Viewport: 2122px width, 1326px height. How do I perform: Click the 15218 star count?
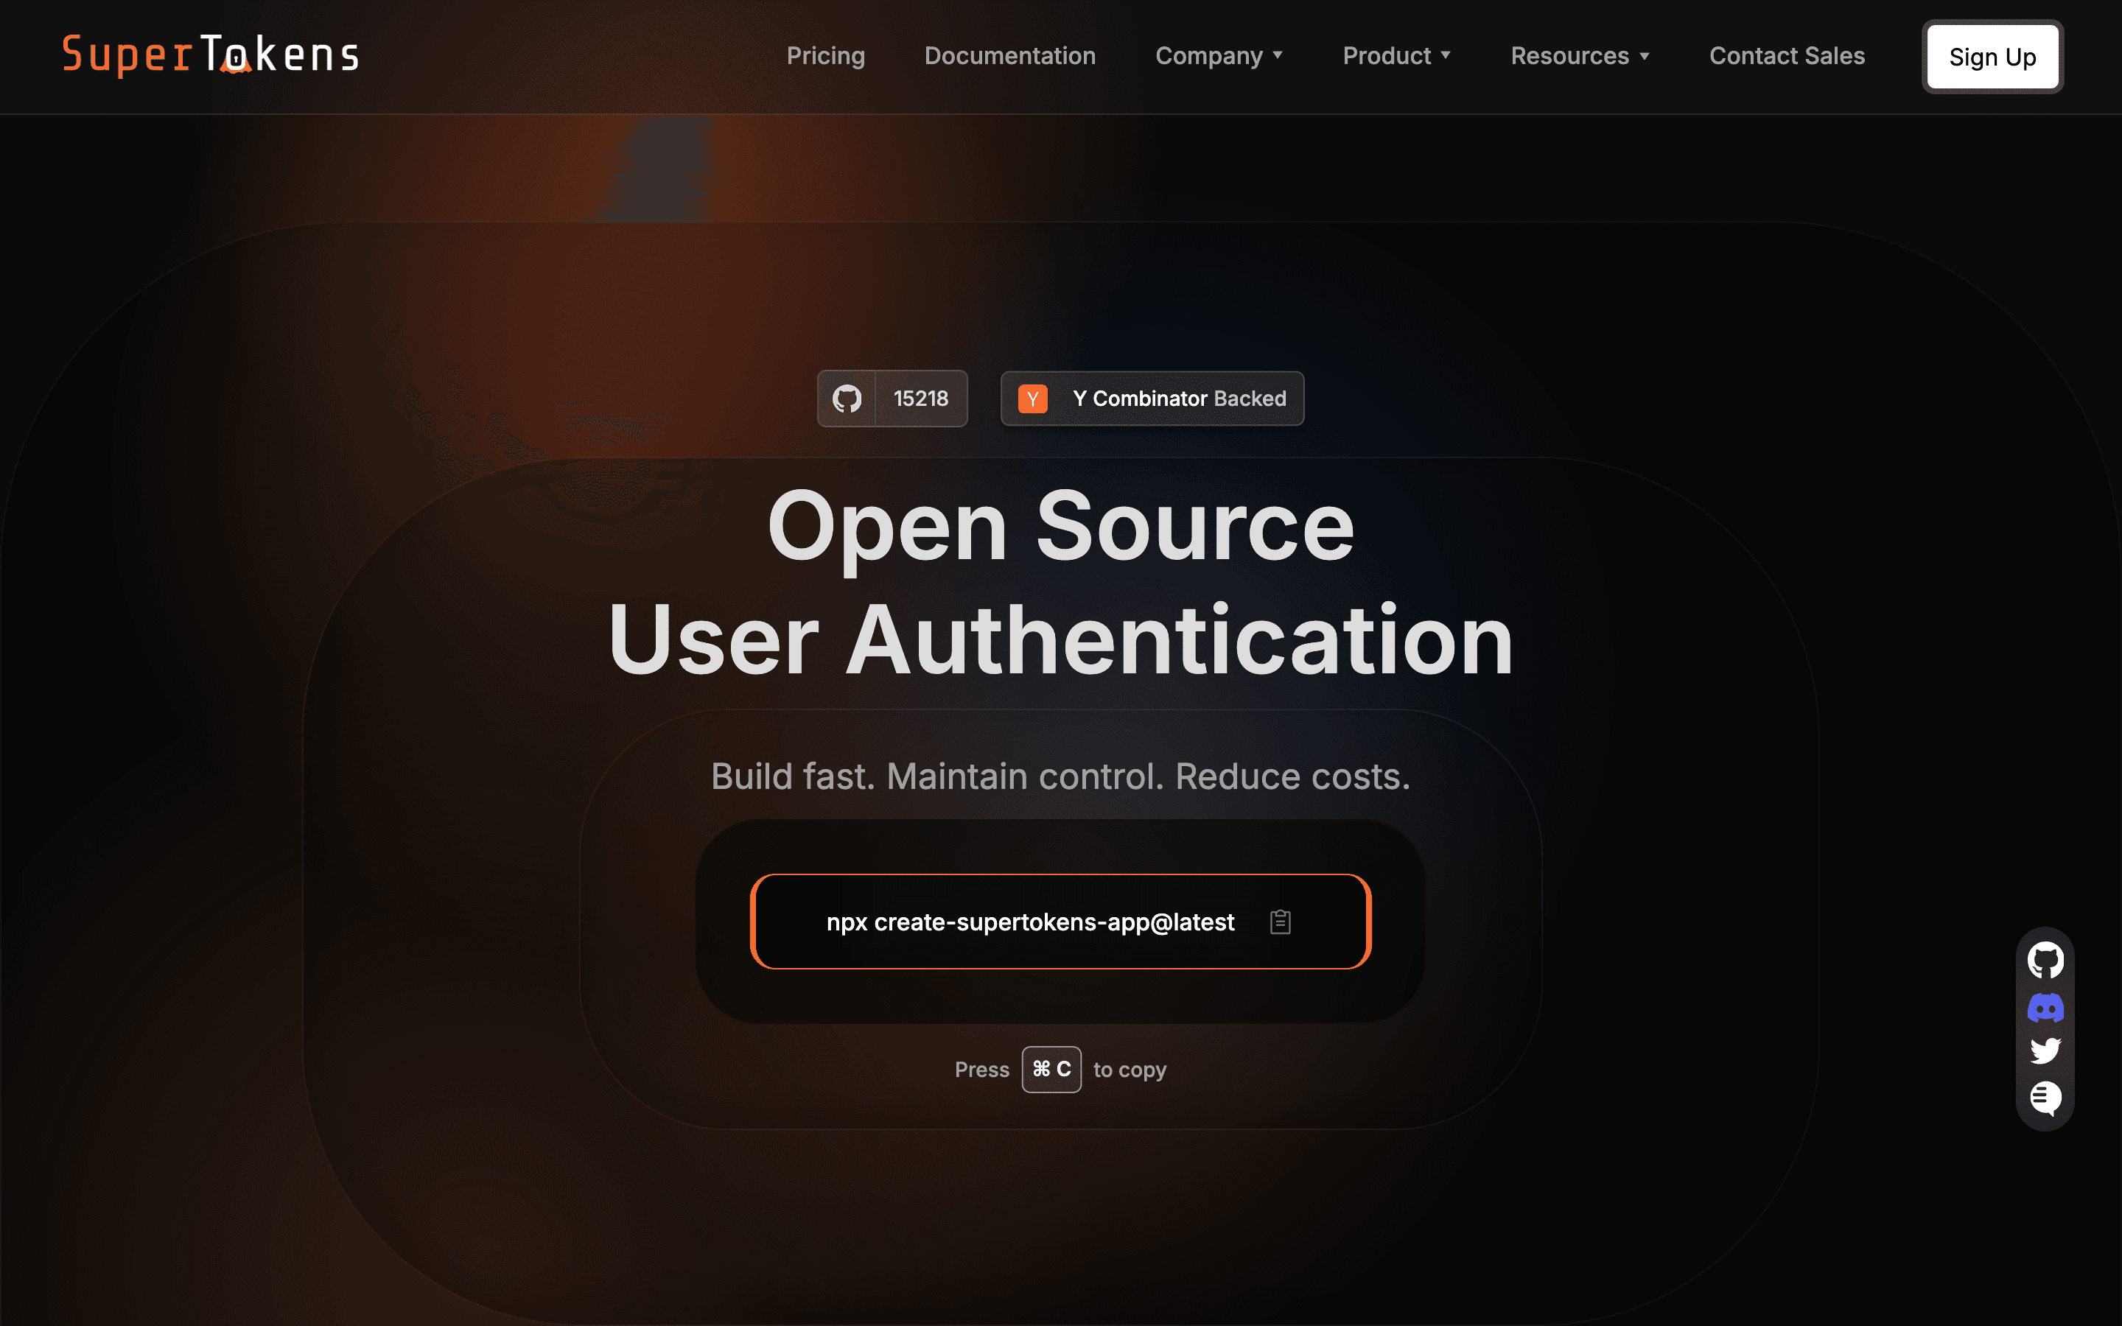point(921,399)
